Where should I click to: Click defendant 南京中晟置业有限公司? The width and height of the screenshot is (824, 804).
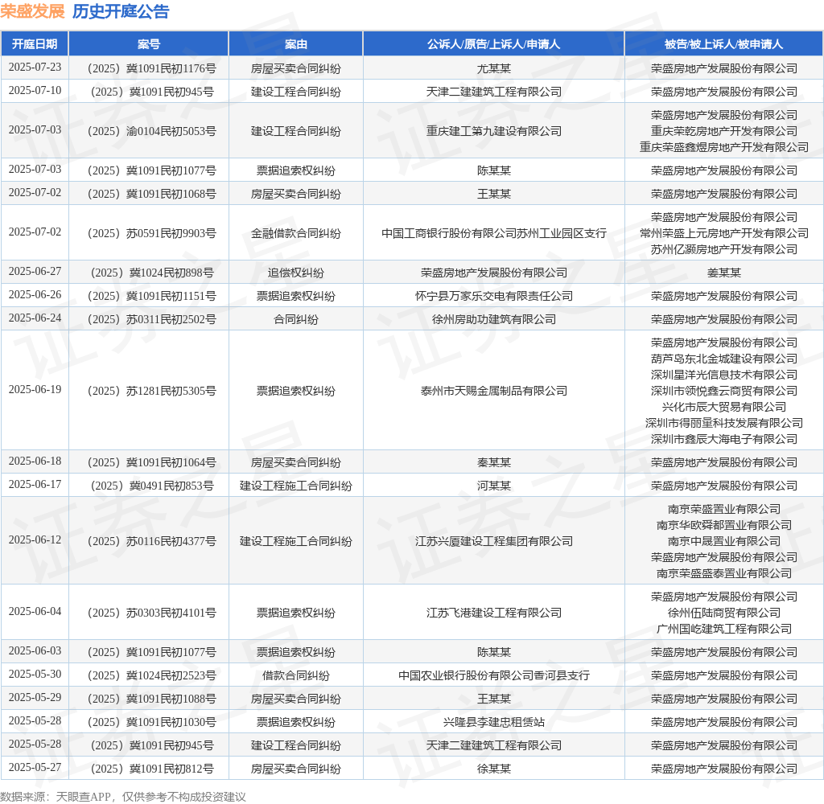tap(723, 541)
